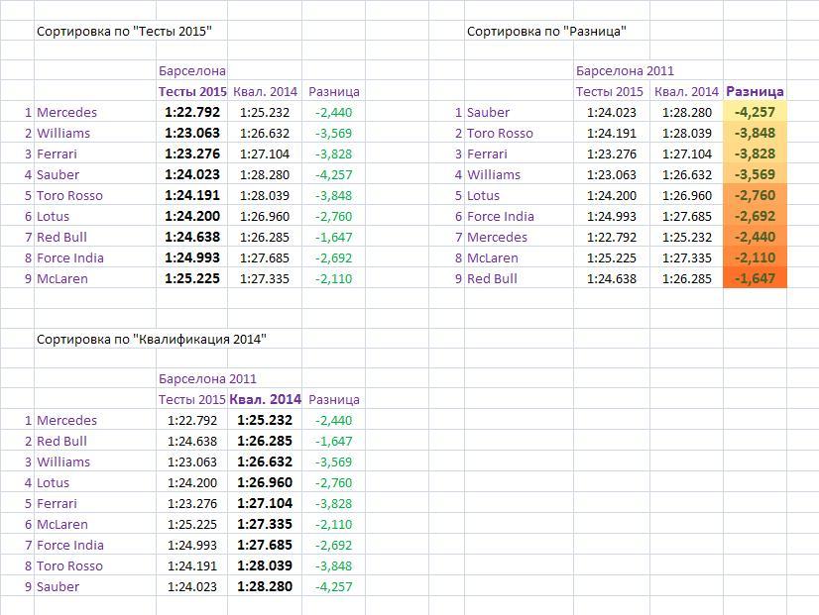Click the bold 1:24.993 Force India test time
The width and height of the screenshot is (819, 615).
(192, 257)
